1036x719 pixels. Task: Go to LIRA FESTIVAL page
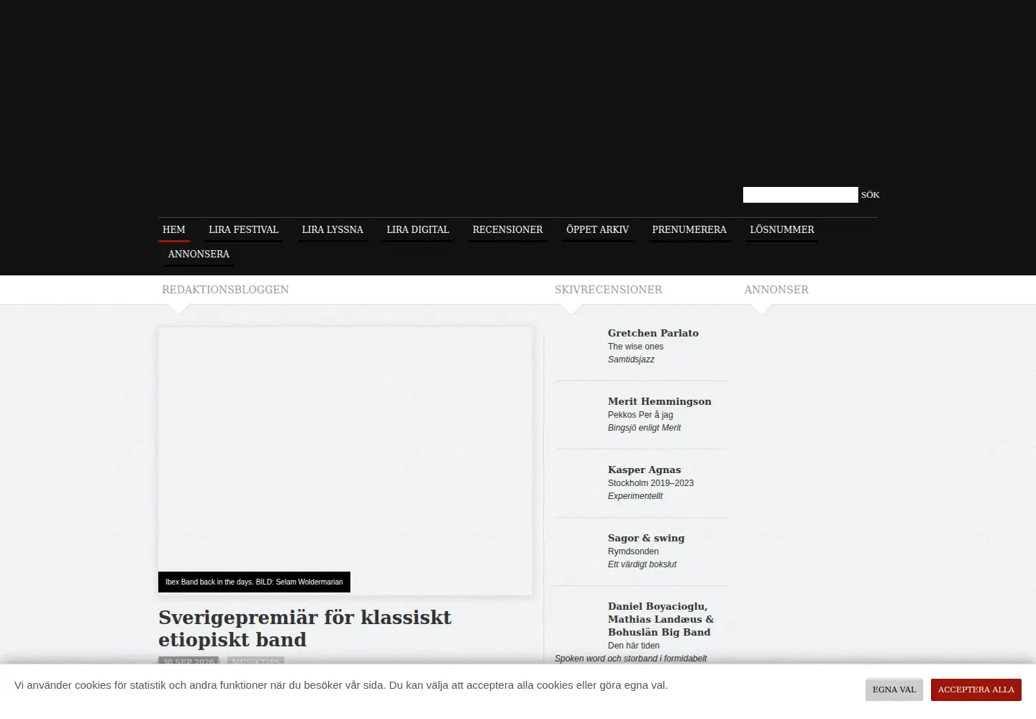tap(243, 229)
